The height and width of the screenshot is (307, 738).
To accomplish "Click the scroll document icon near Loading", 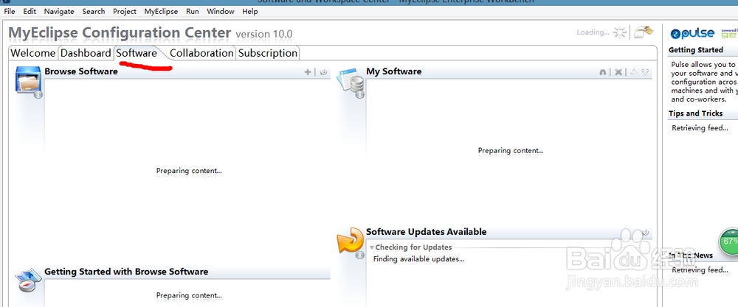I will [x=644, y=32].
